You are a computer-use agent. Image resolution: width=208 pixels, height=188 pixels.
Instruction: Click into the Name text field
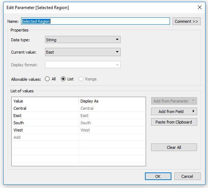95,21
